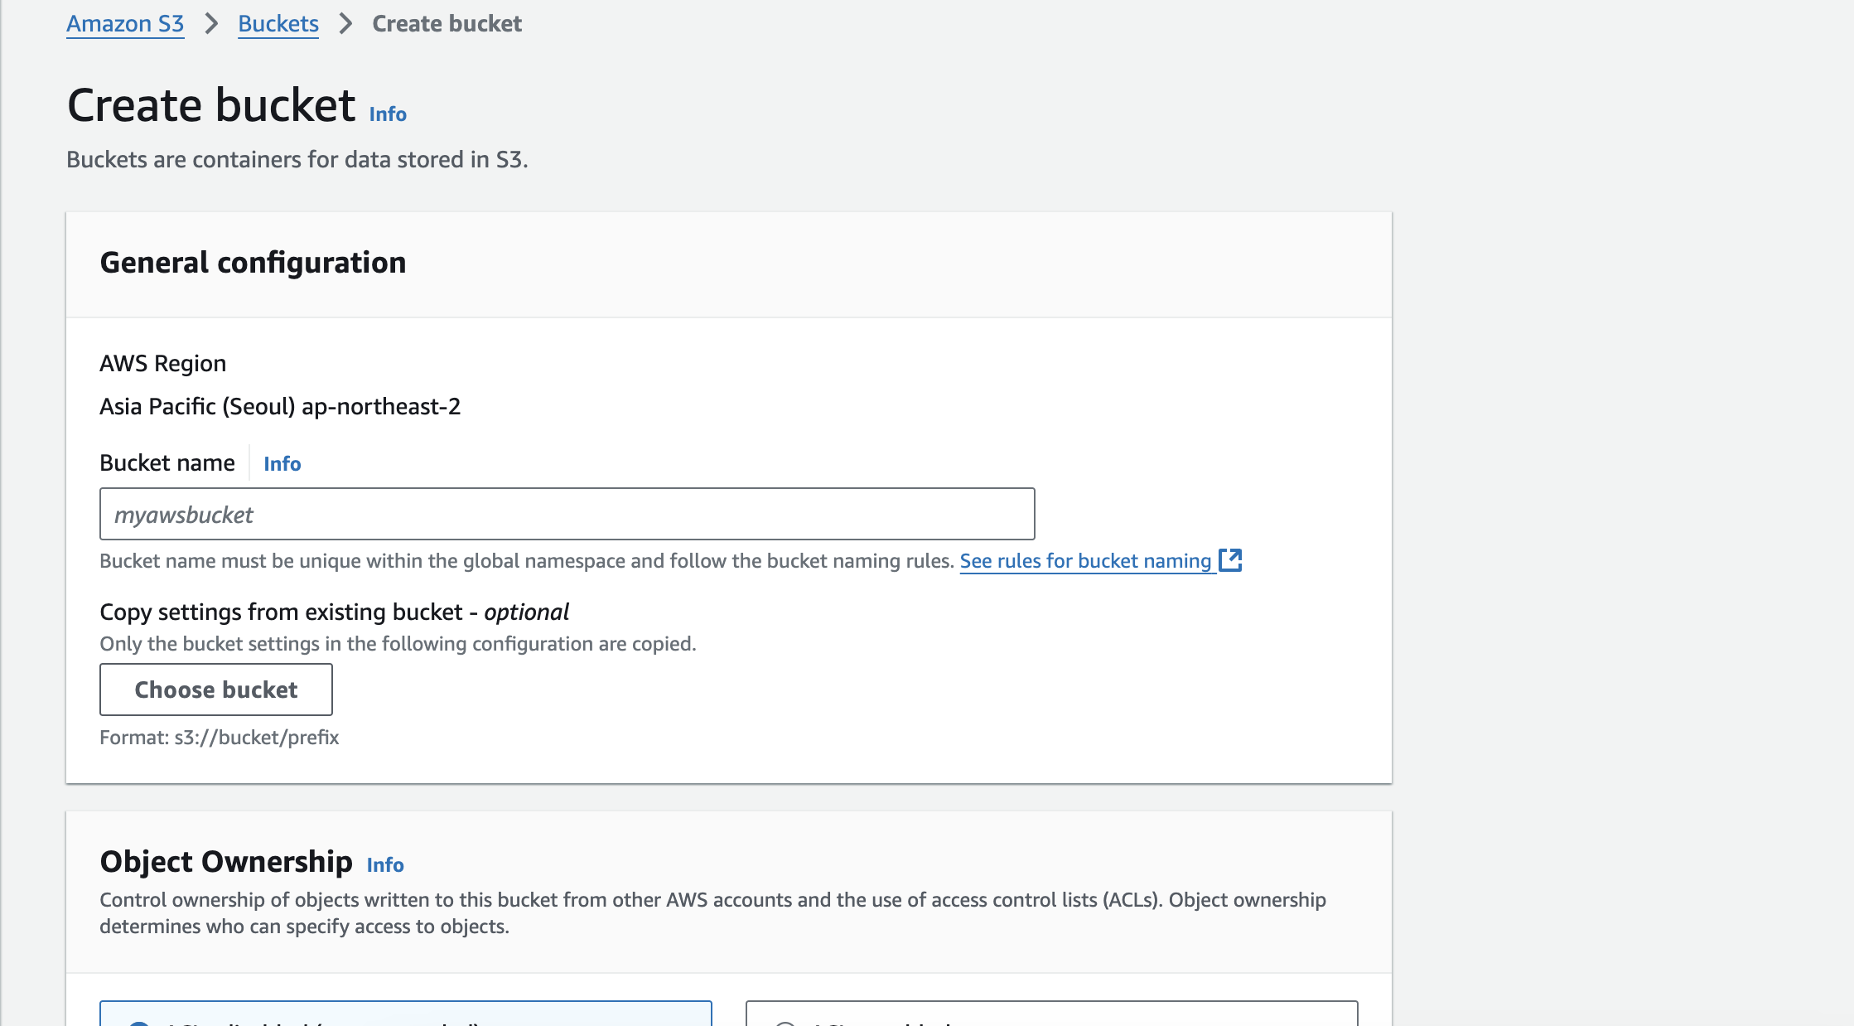The width and height of the screenshot is (1854, 1026).
Task: Go to the Buckets breadcrumb link
Action: click(278, 24)
